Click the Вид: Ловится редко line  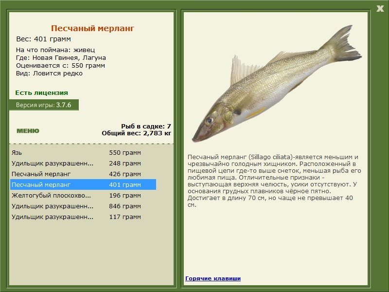pos(49,73)
